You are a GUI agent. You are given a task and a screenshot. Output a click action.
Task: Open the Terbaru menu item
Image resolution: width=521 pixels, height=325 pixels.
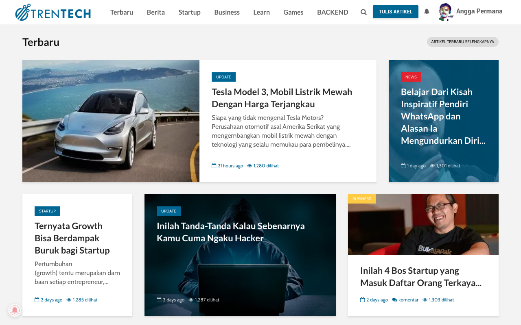122,12
